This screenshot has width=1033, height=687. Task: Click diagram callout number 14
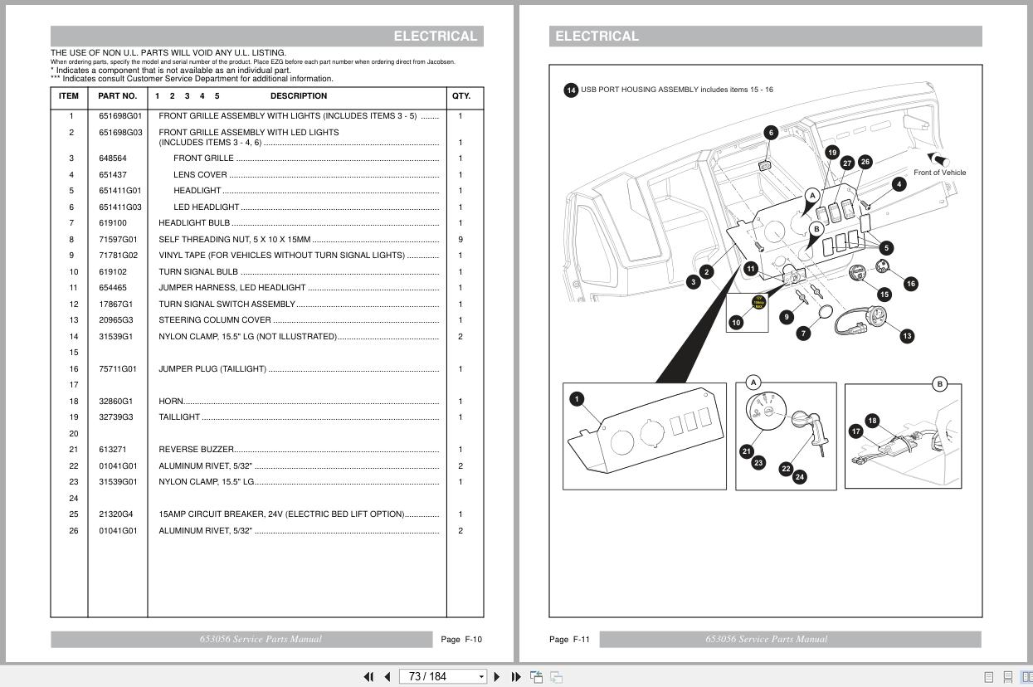click(x=571, y=90)
